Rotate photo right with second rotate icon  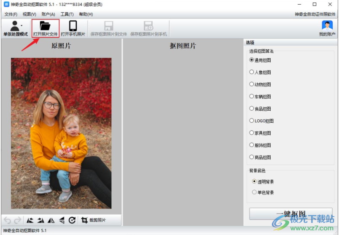(x=40, y=220)
